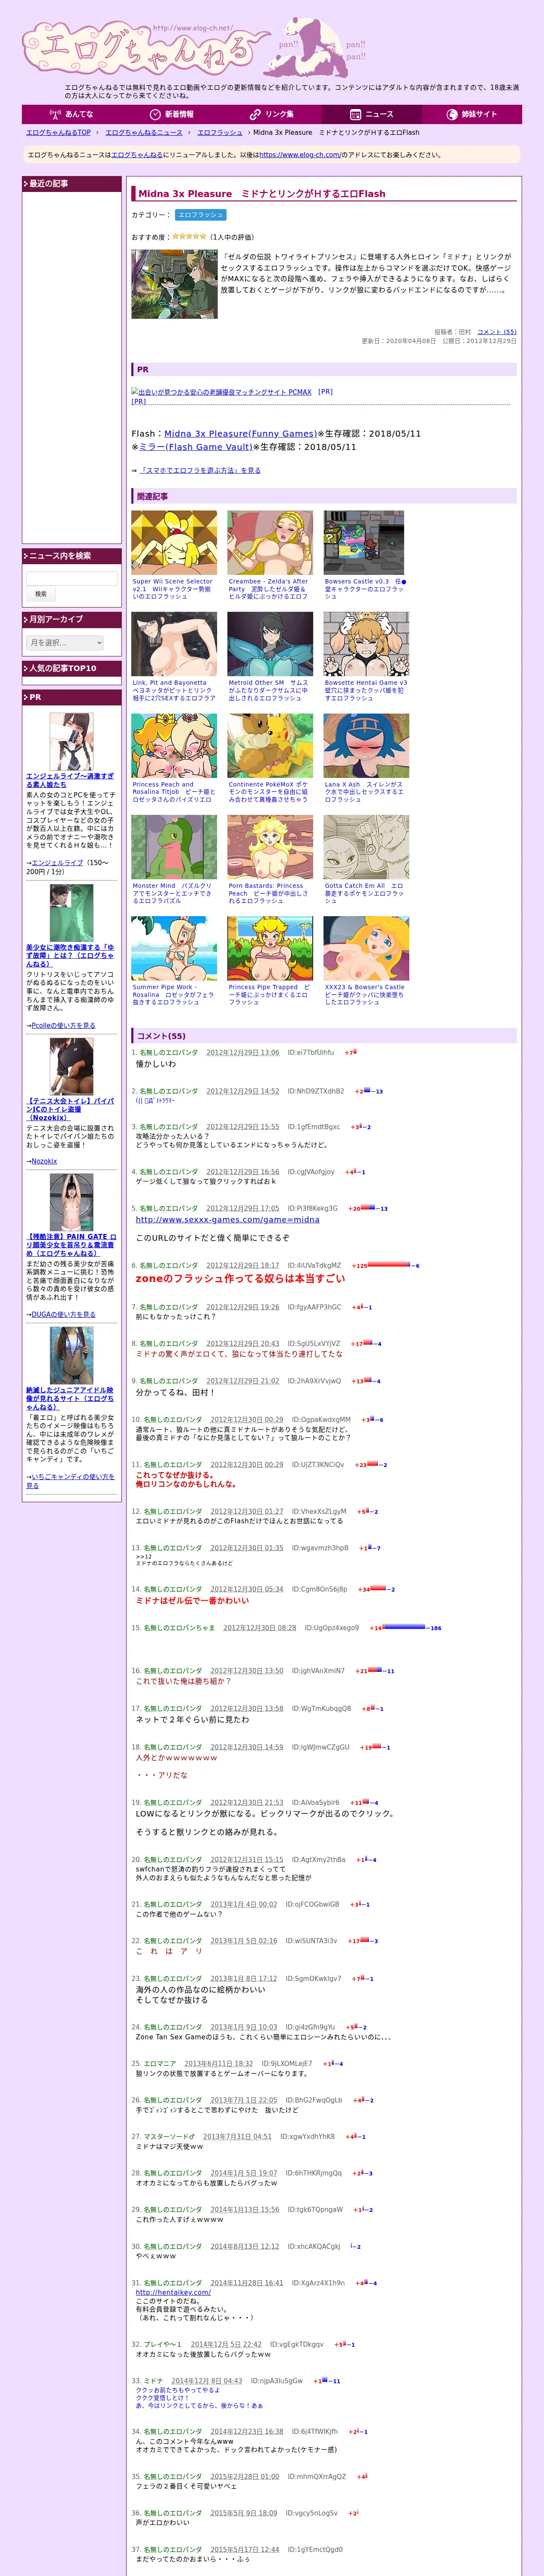Open the 姉妹サイト navigation tab

[472, 114]
